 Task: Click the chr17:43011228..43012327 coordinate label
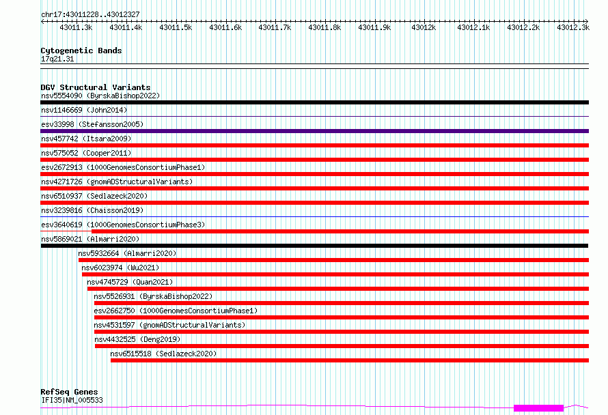pyautogui.click(x=90, y=14)
